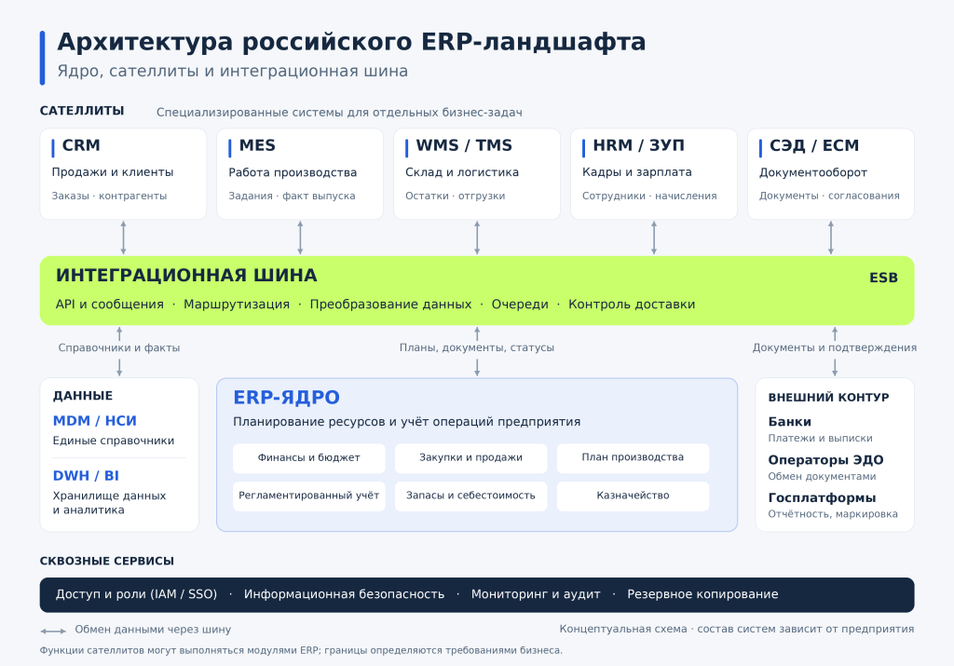Click the main title 'Архитектура российского ERP-ландшафта'
954x666 pixels.
point(351,42)
